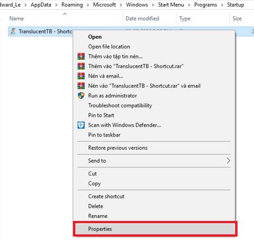Click Pin to taskbar entry
254x244 pixels.
tap(104, 135)
